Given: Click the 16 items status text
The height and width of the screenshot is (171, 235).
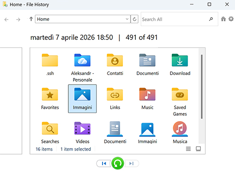Looking at the screenshot, I should pos(44,149).
